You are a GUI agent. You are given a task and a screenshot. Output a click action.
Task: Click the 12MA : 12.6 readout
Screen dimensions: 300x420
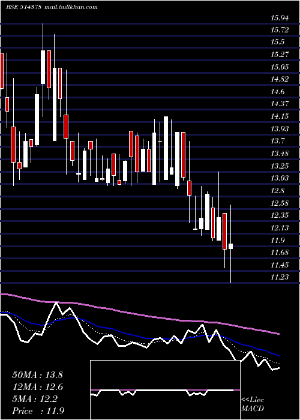37,387
